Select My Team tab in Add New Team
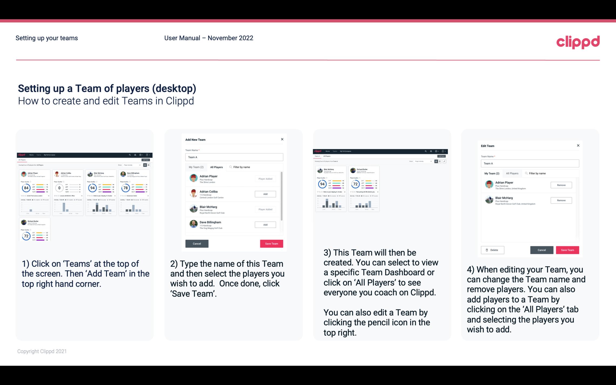Image resolution: width=616 pixels, height=385 pixels. pyautogui.click(x=196, y=167)
